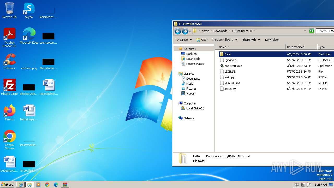Screen dimensions: 334x188
Task: Select costvan.png file on desktop
Action: pyautogui.click(x=29, y=64)
